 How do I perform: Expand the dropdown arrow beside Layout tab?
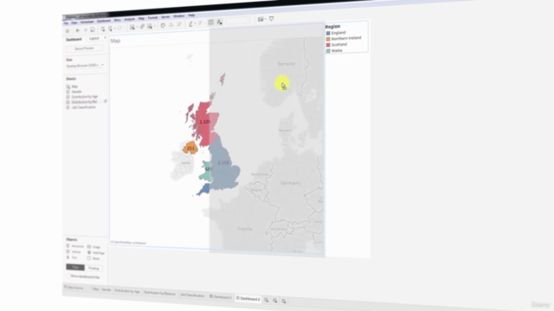[x=105, y=38]
